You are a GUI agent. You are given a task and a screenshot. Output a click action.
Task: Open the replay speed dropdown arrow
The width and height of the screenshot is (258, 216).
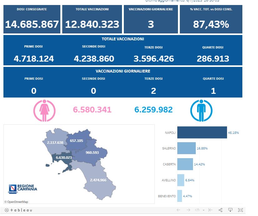point(204,210)
